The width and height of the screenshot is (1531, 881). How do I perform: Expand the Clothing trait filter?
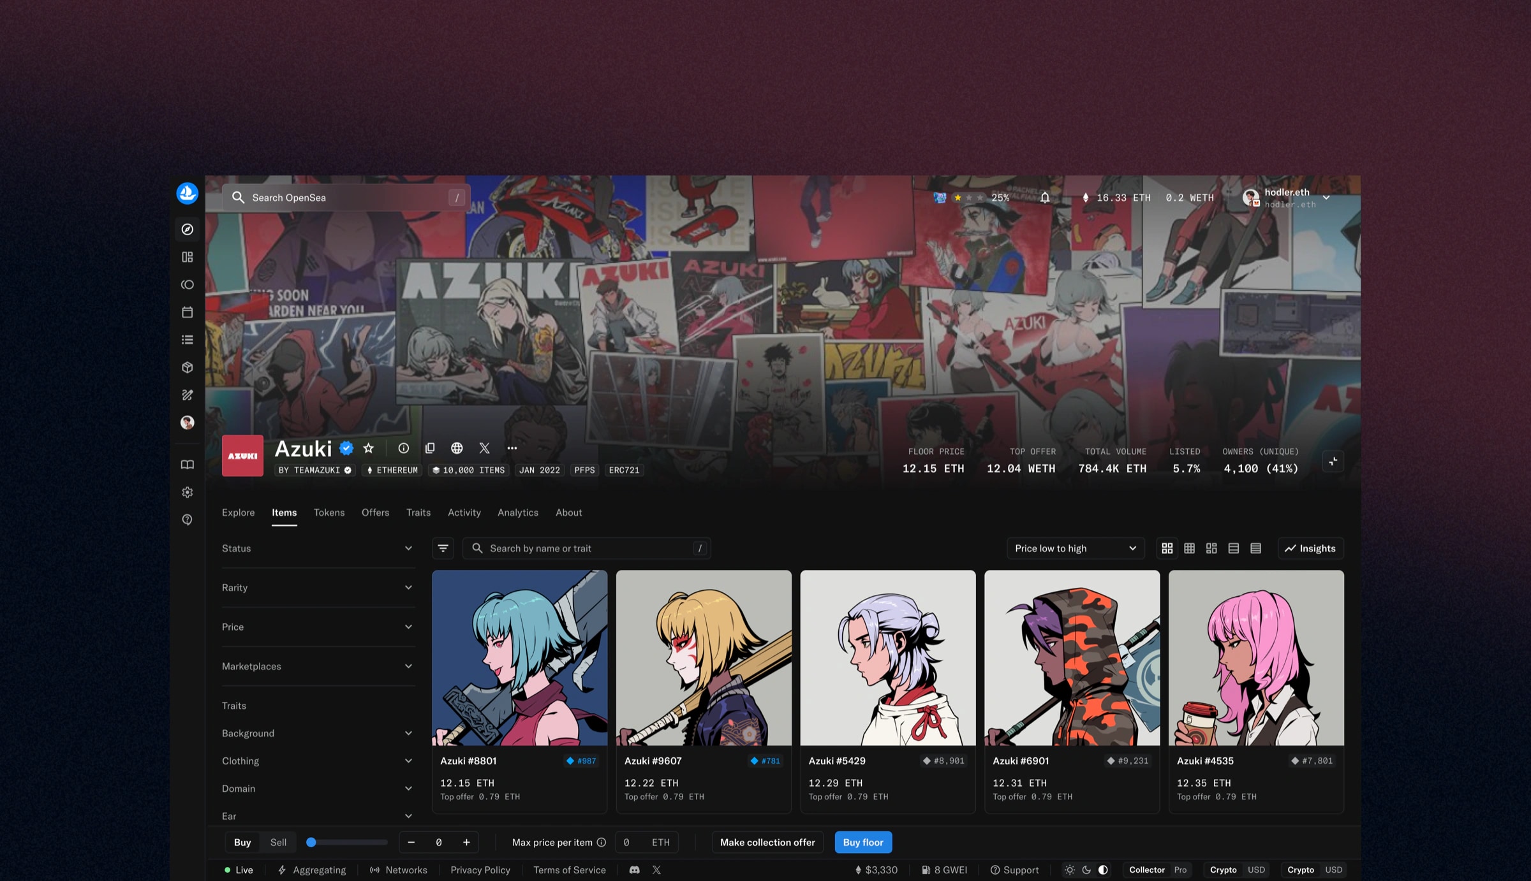[318, 761]
